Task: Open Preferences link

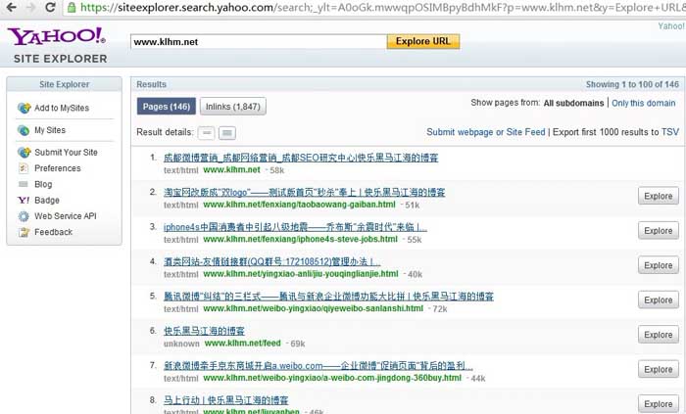Action: (58, 168)
